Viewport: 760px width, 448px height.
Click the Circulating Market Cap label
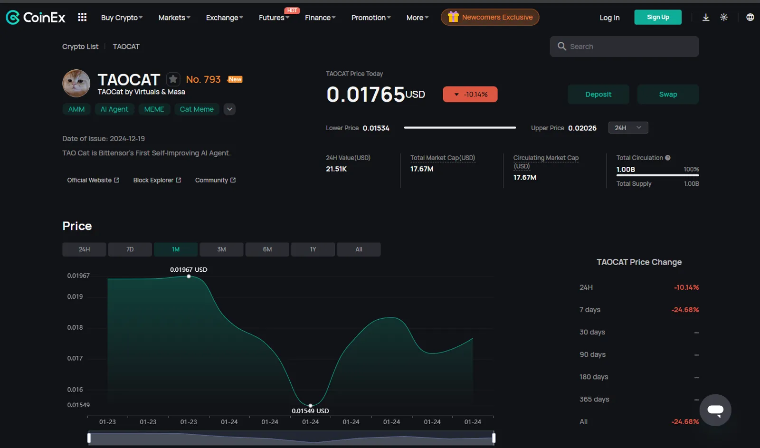point(546,162)
